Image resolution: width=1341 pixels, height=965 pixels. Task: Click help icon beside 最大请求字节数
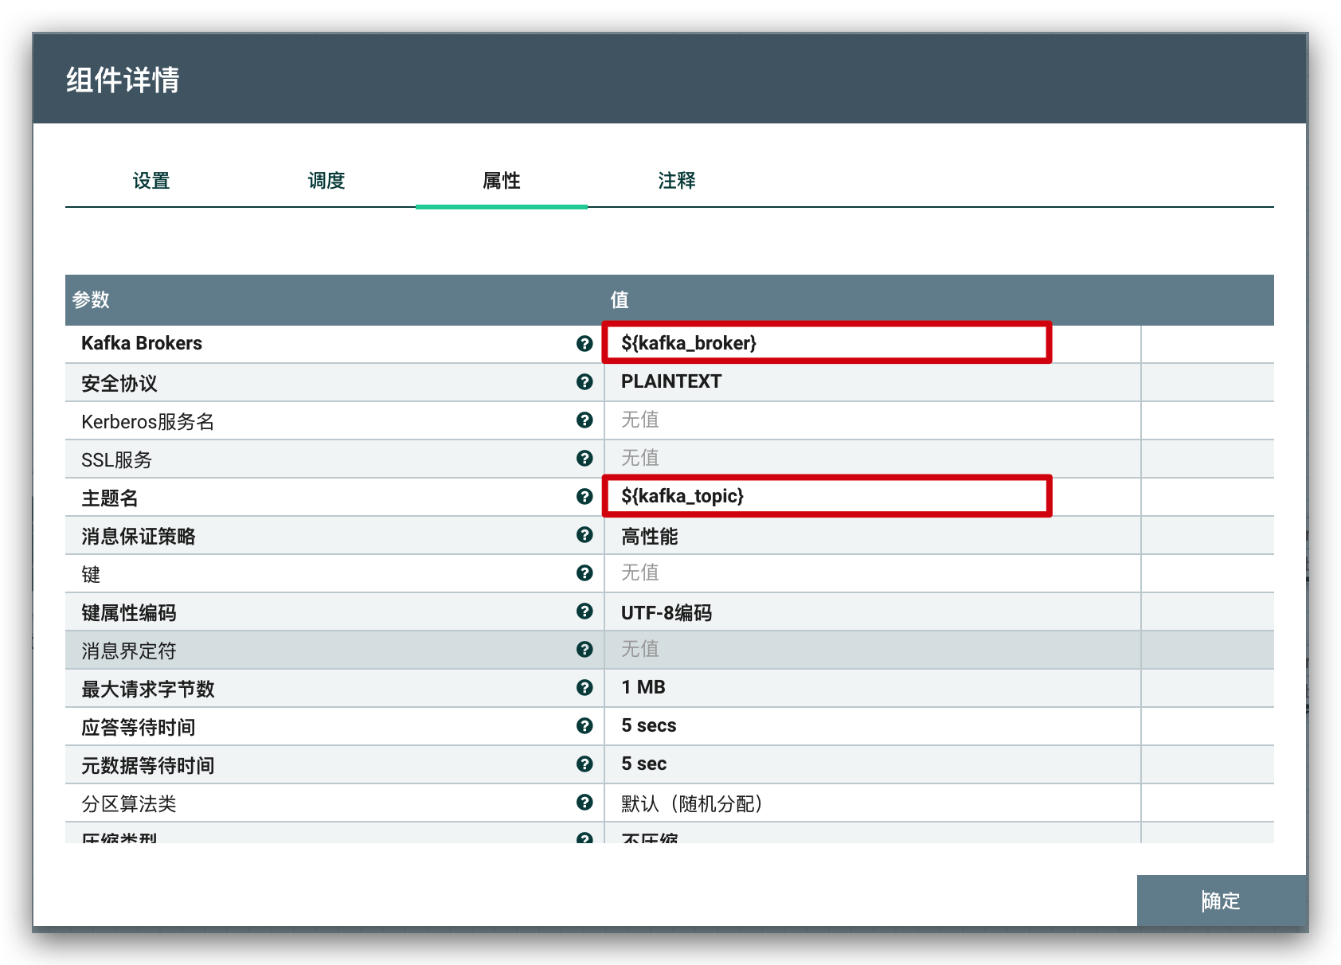click(584, 687)
